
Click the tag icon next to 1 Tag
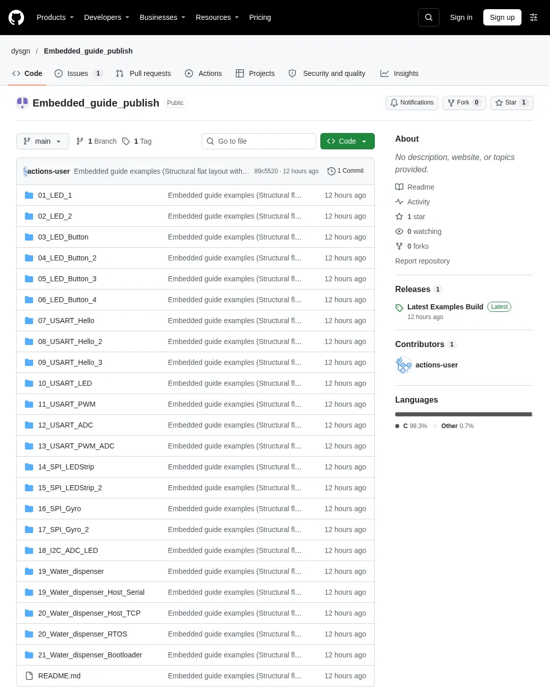[x=126, y=141]
